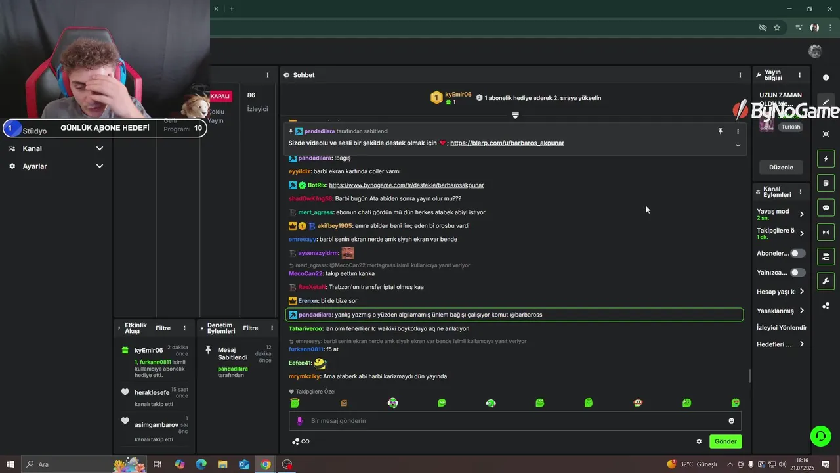The width and height of the screenshot is (840, 473).
Task: Toggle the chat bubble widget icon
Action: [826, 208]
